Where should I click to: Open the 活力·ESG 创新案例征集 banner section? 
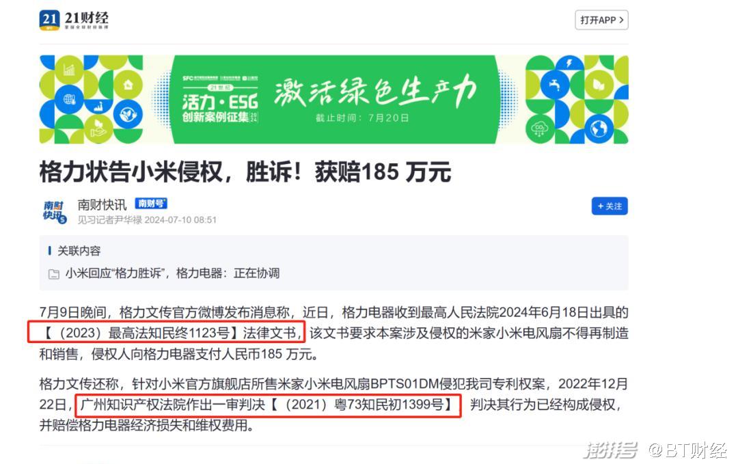220,104
